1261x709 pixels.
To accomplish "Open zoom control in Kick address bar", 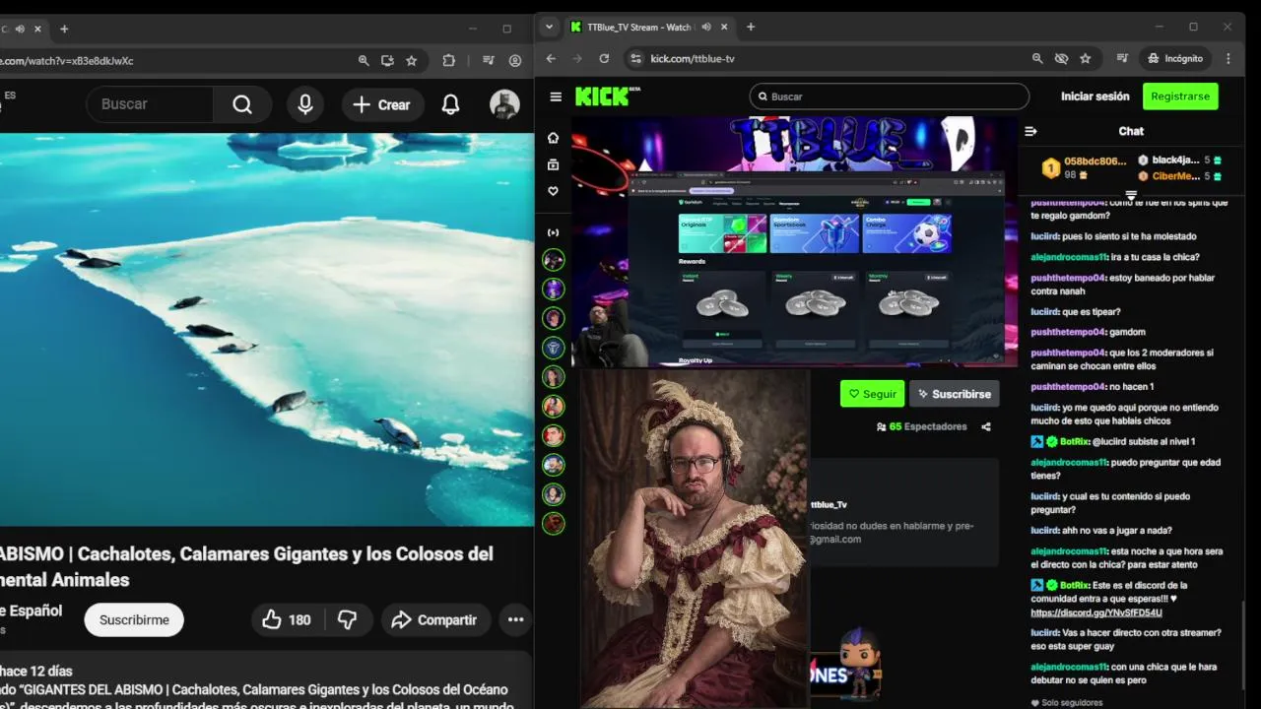I will pyautogui.click(x=1037, y=58).
